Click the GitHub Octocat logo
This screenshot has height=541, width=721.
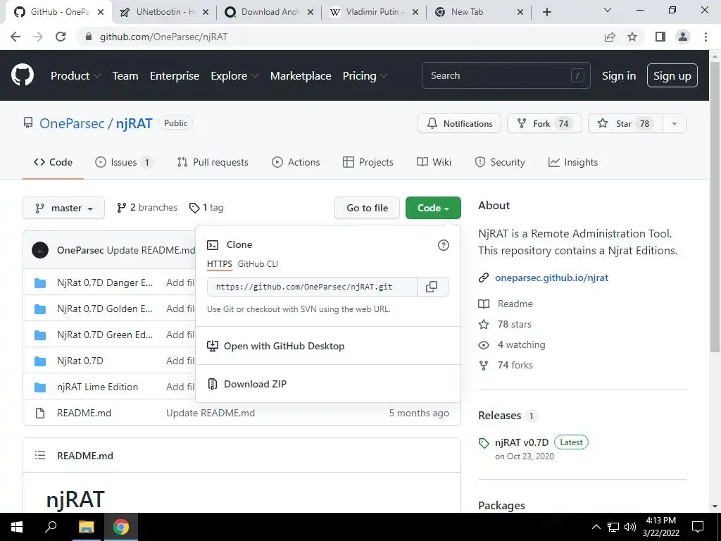tap(22, 75)
